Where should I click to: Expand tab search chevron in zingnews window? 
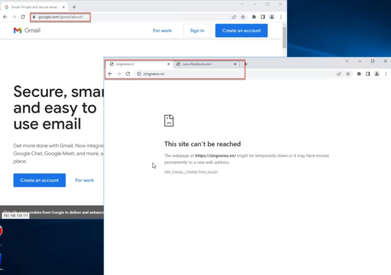[347, 61]
